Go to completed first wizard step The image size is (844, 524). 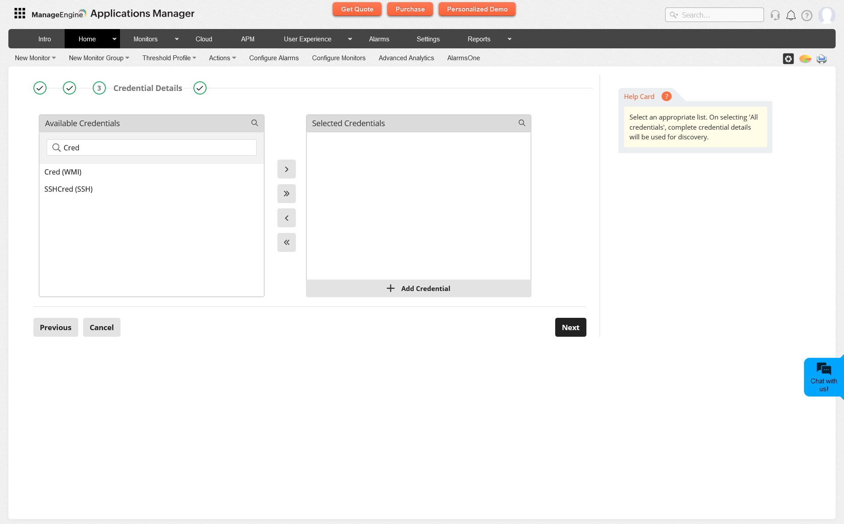coord(40,88)
